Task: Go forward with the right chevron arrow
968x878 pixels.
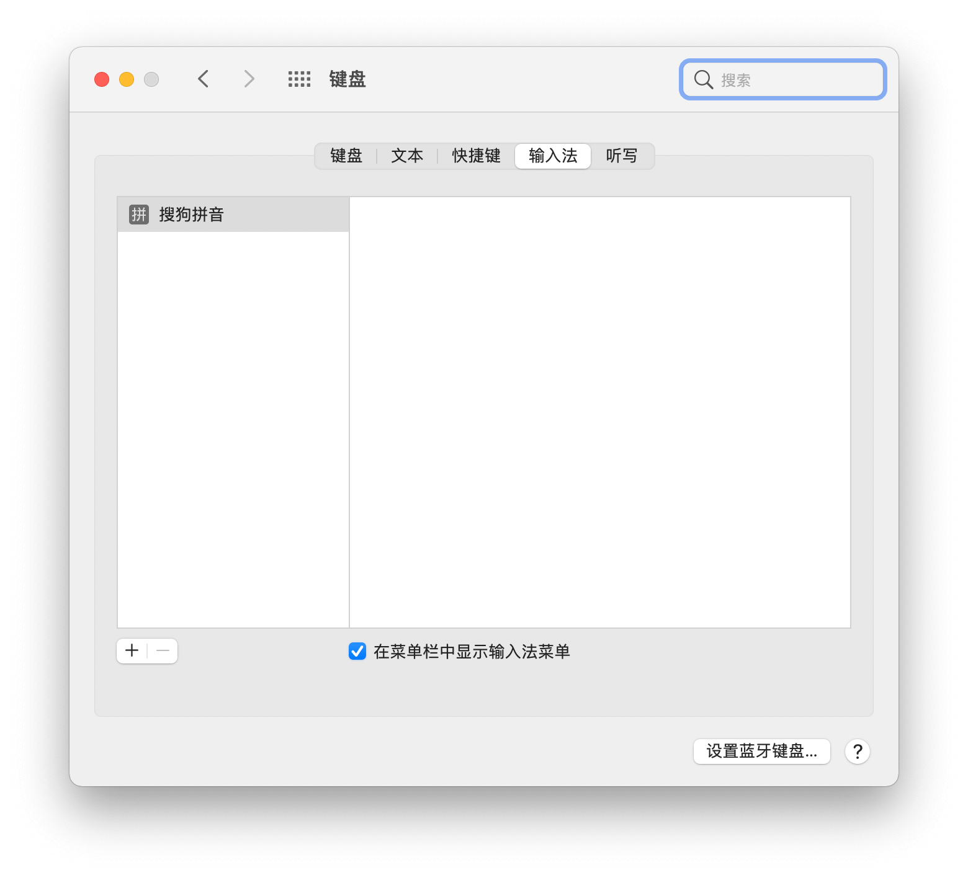Action: pyautogui.click(x=249, y=79)
